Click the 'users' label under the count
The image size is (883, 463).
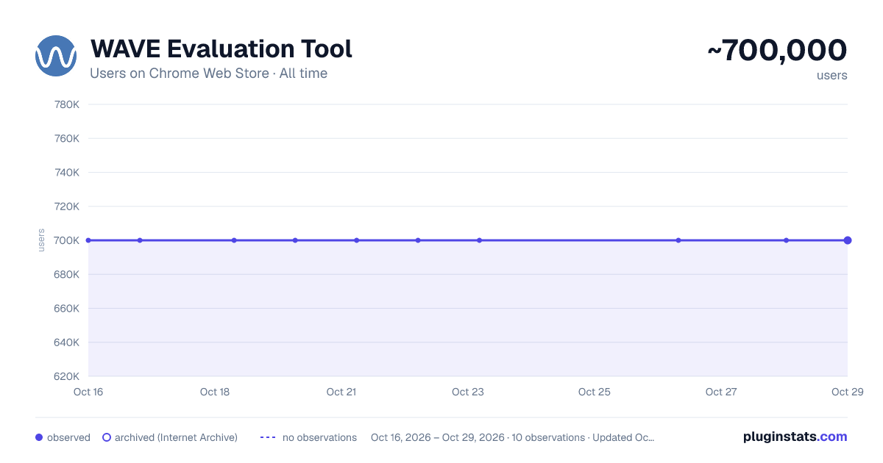[x=832, y=75]
